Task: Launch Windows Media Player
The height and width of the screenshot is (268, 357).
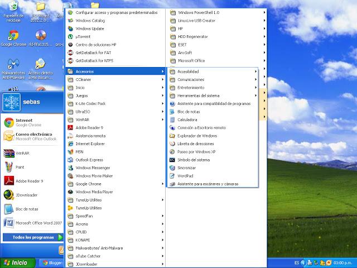Action: click(x=94, y=192)
